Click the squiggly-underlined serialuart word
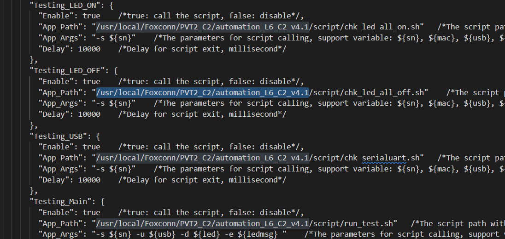Image resolution: width=505 pixels, height=239 pixels. pos(384,158)
